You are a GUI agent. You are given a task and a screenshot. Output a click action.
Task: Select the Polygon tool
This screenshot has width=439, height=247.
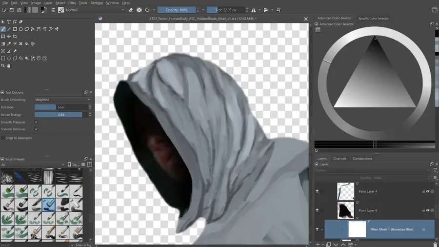coord(27,29)
